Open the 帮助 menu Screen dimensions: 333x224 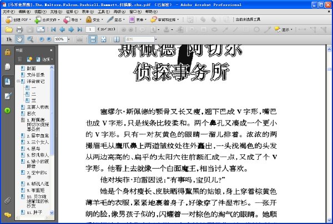(151, 12)
